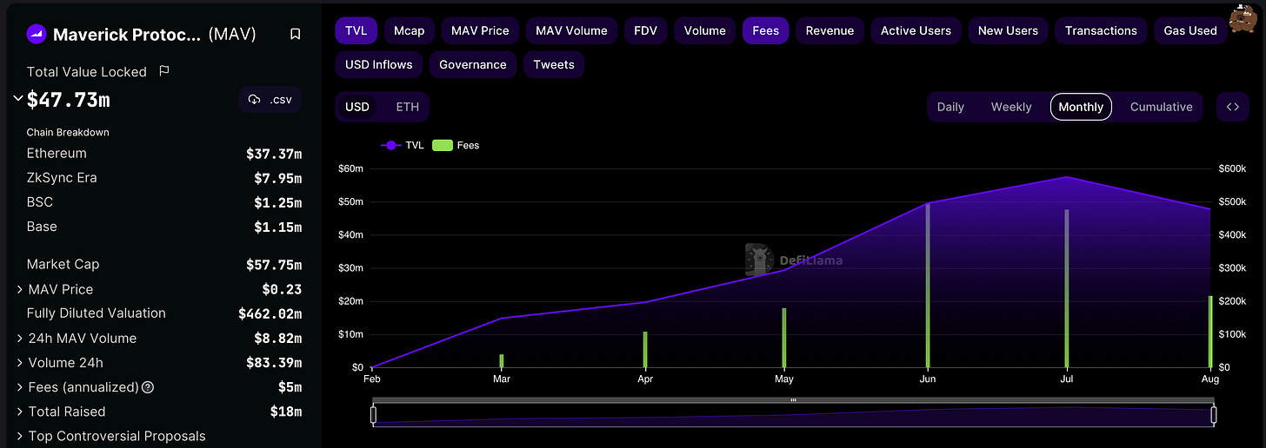Download data with the .csv button

pos(270,100)
